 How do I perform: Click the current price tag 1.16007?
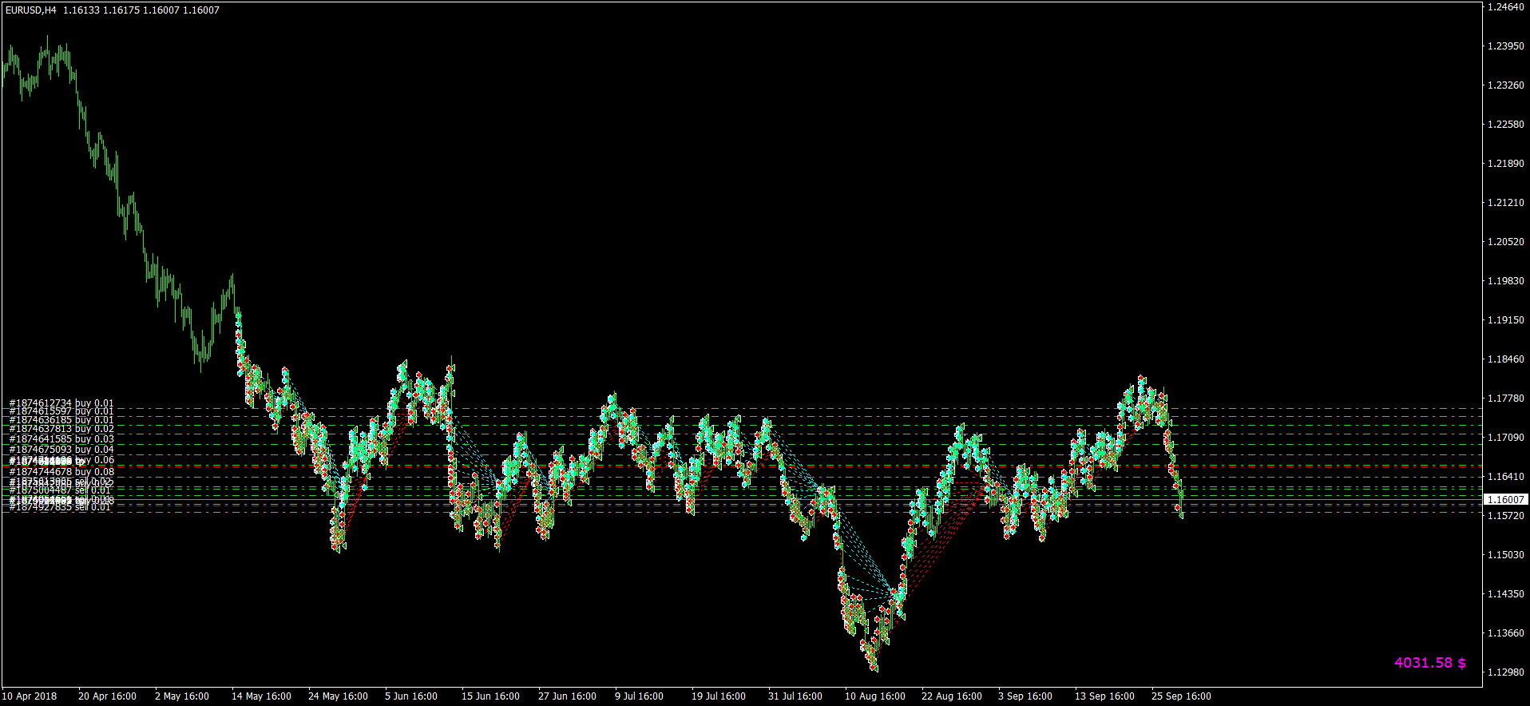[x=1505, y=499]
